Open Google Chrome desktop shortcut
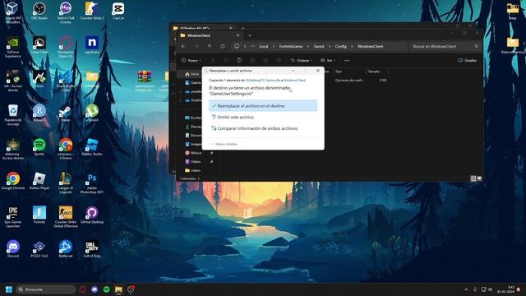526x296 pixels. pos(13,181)
